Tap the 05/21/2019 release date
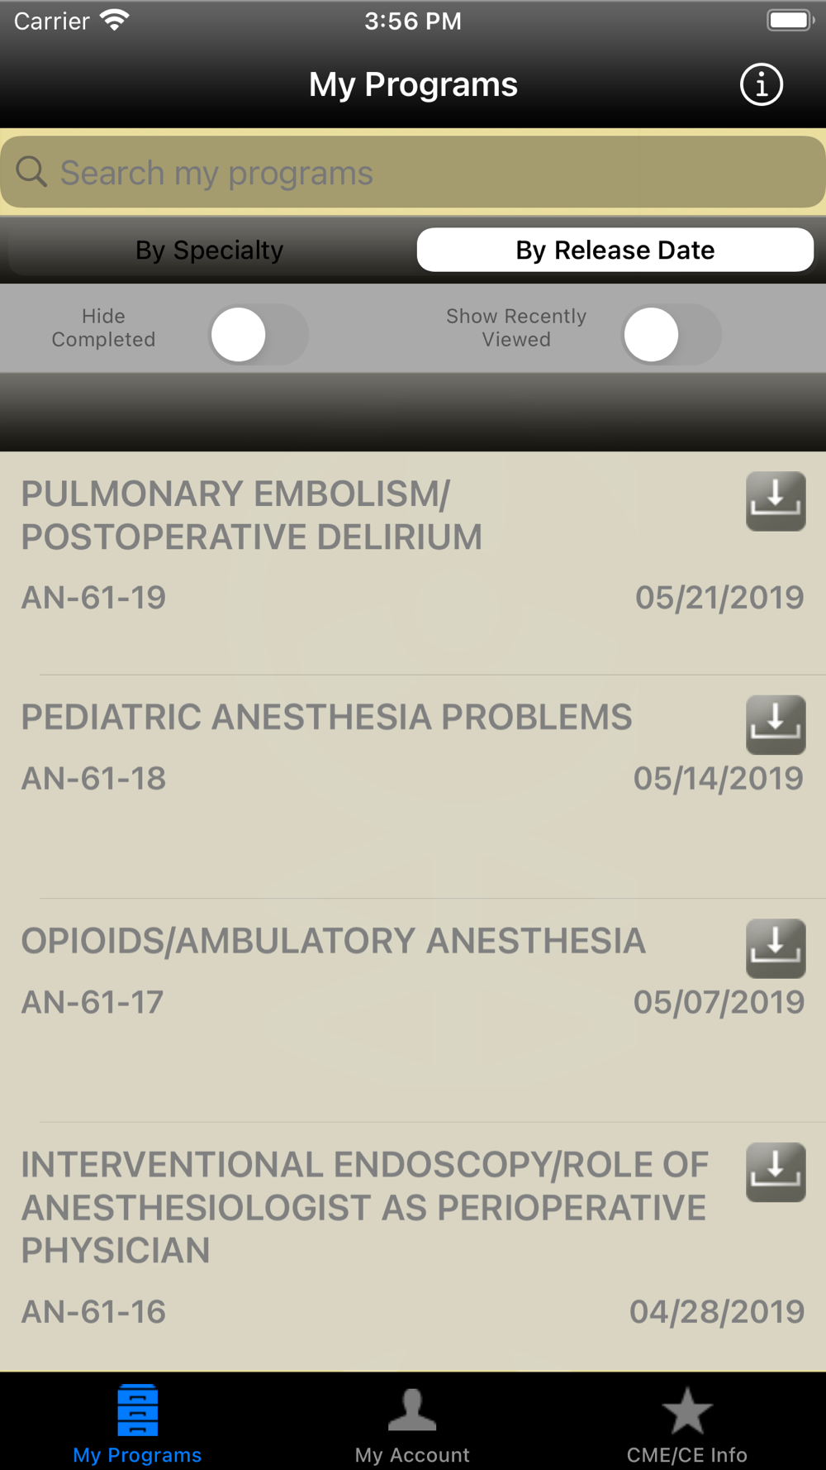 point(719,598)
